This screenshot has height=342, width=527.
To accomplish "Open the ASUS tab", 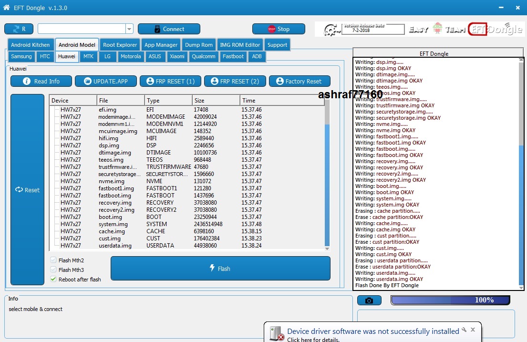I will 155,56.
